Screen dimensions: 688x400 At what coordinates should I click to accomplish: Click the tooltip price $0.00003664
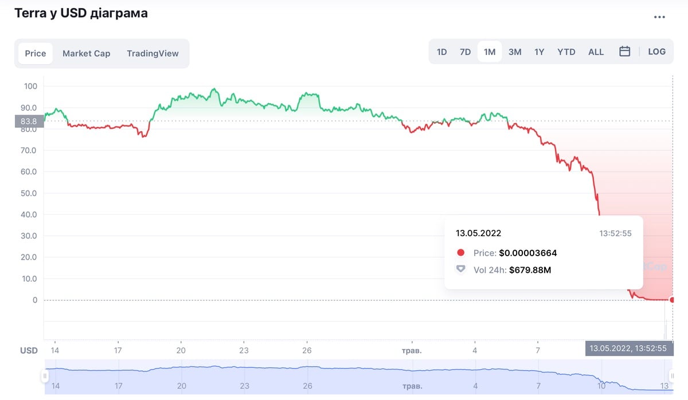coord(528,253)
